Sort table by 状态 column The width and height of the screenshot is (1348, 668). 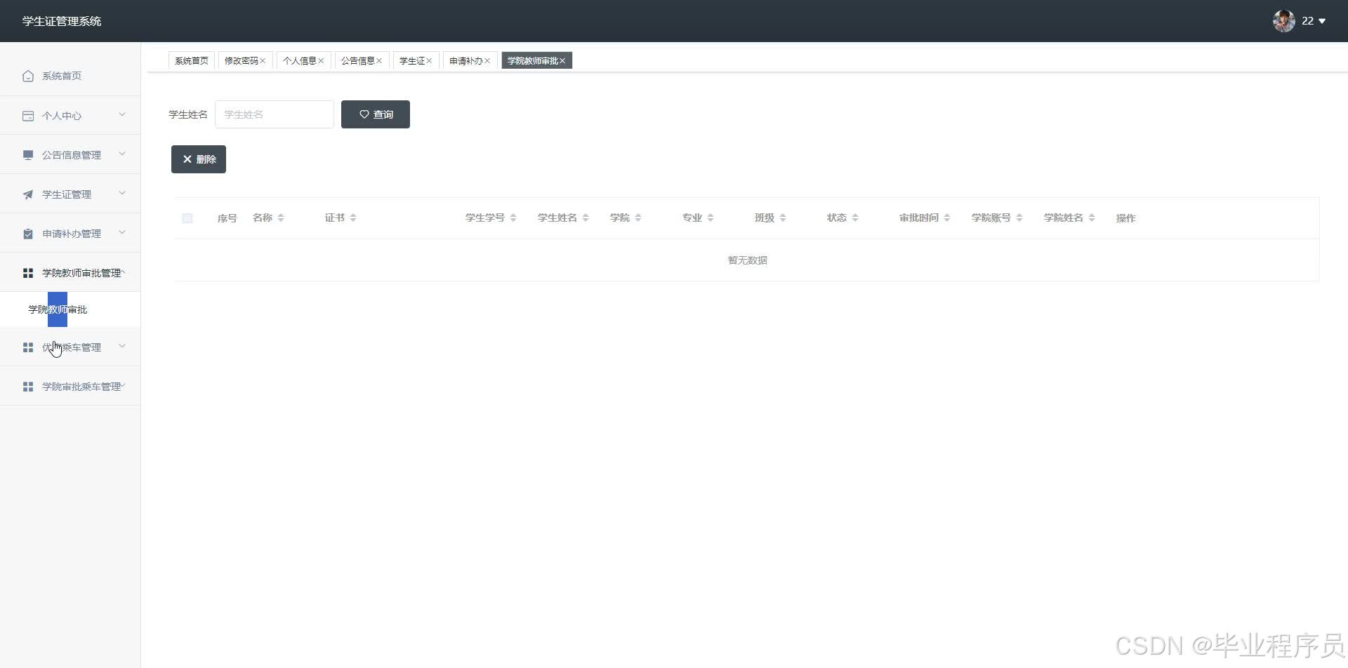(855, 218)
